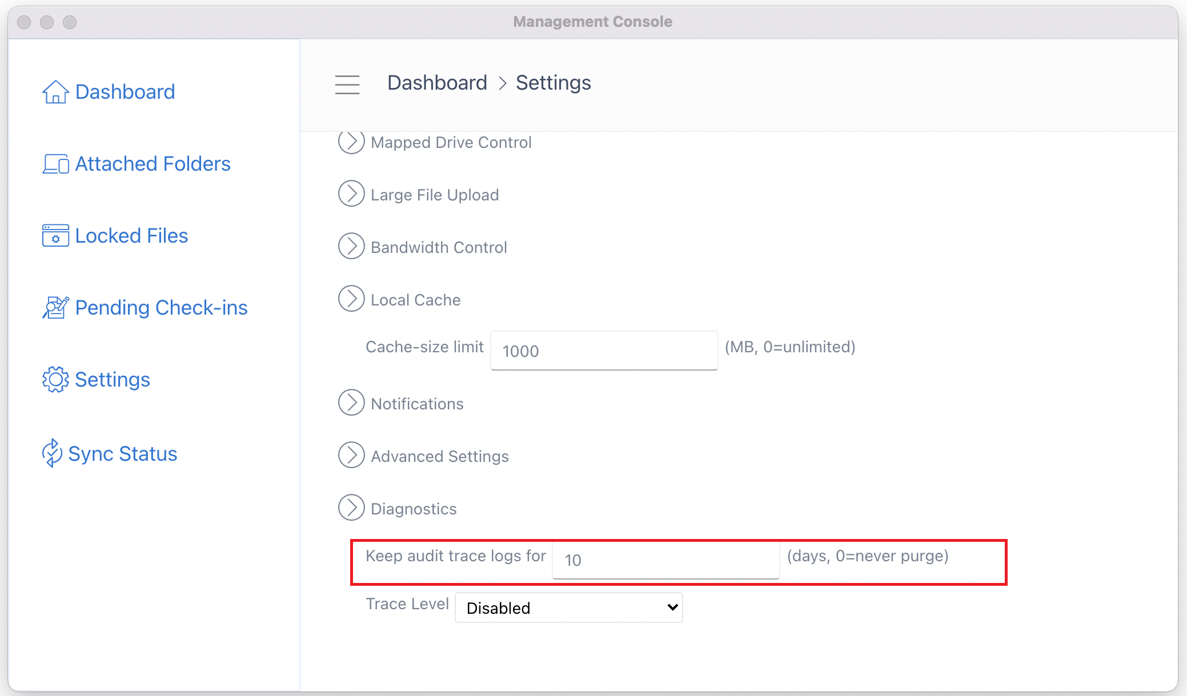Collapse the Local Cache section
The height and width of the screenshot is (696, 1187).
351,299
